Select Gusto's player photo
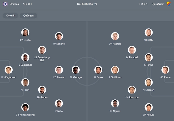174x121 pixels. pyautogui.click(x=25, y=32)
